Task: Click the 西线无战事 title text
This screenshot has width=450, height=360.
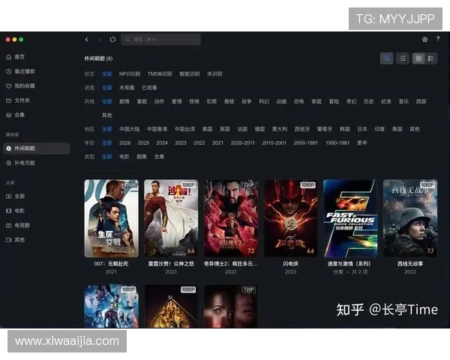Action: coord(410,263)
